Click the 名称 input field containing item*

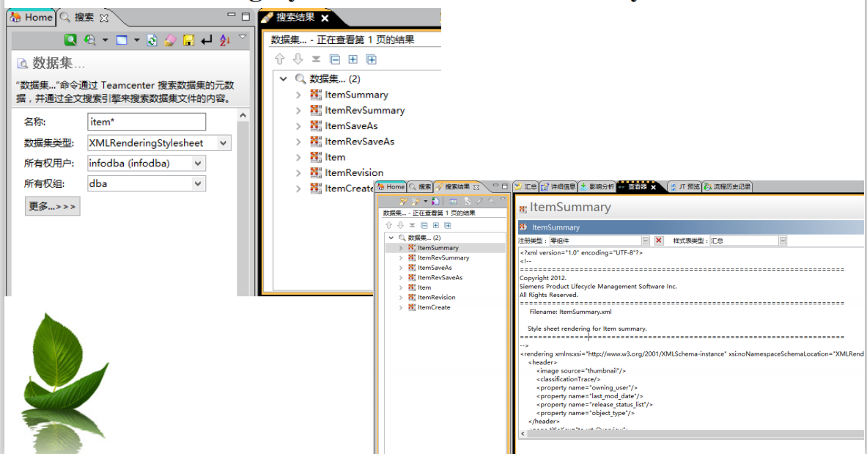tap(147, 122)
